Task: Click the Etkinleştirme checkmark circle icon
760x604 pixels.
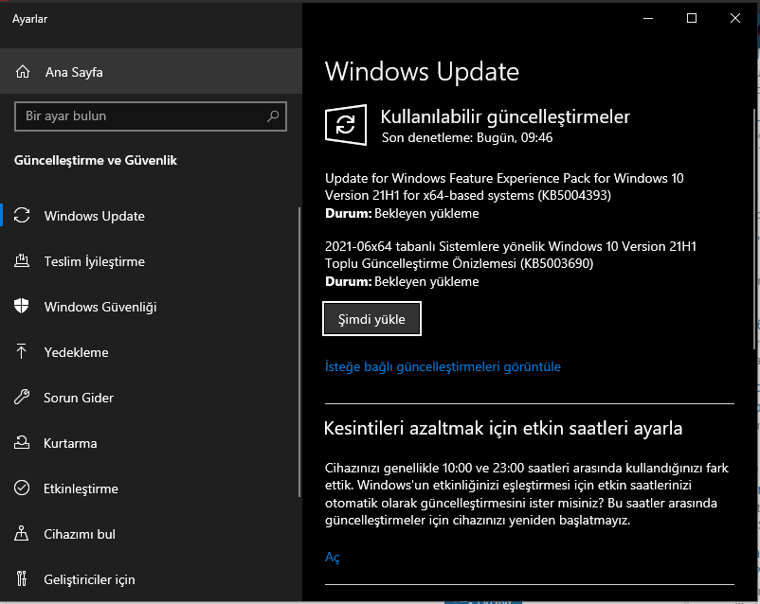Action: (22, 488)
